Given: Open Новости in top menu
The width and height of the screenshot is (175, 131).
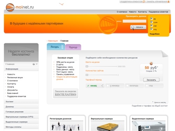Looking at the screenshot, I should click(133, 12).
